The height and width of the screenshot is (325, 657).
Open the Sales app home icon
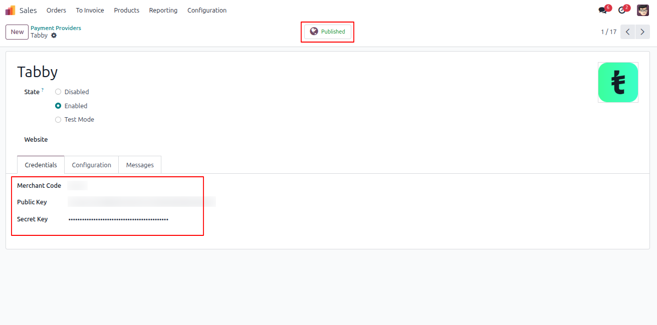coord(10,10)
